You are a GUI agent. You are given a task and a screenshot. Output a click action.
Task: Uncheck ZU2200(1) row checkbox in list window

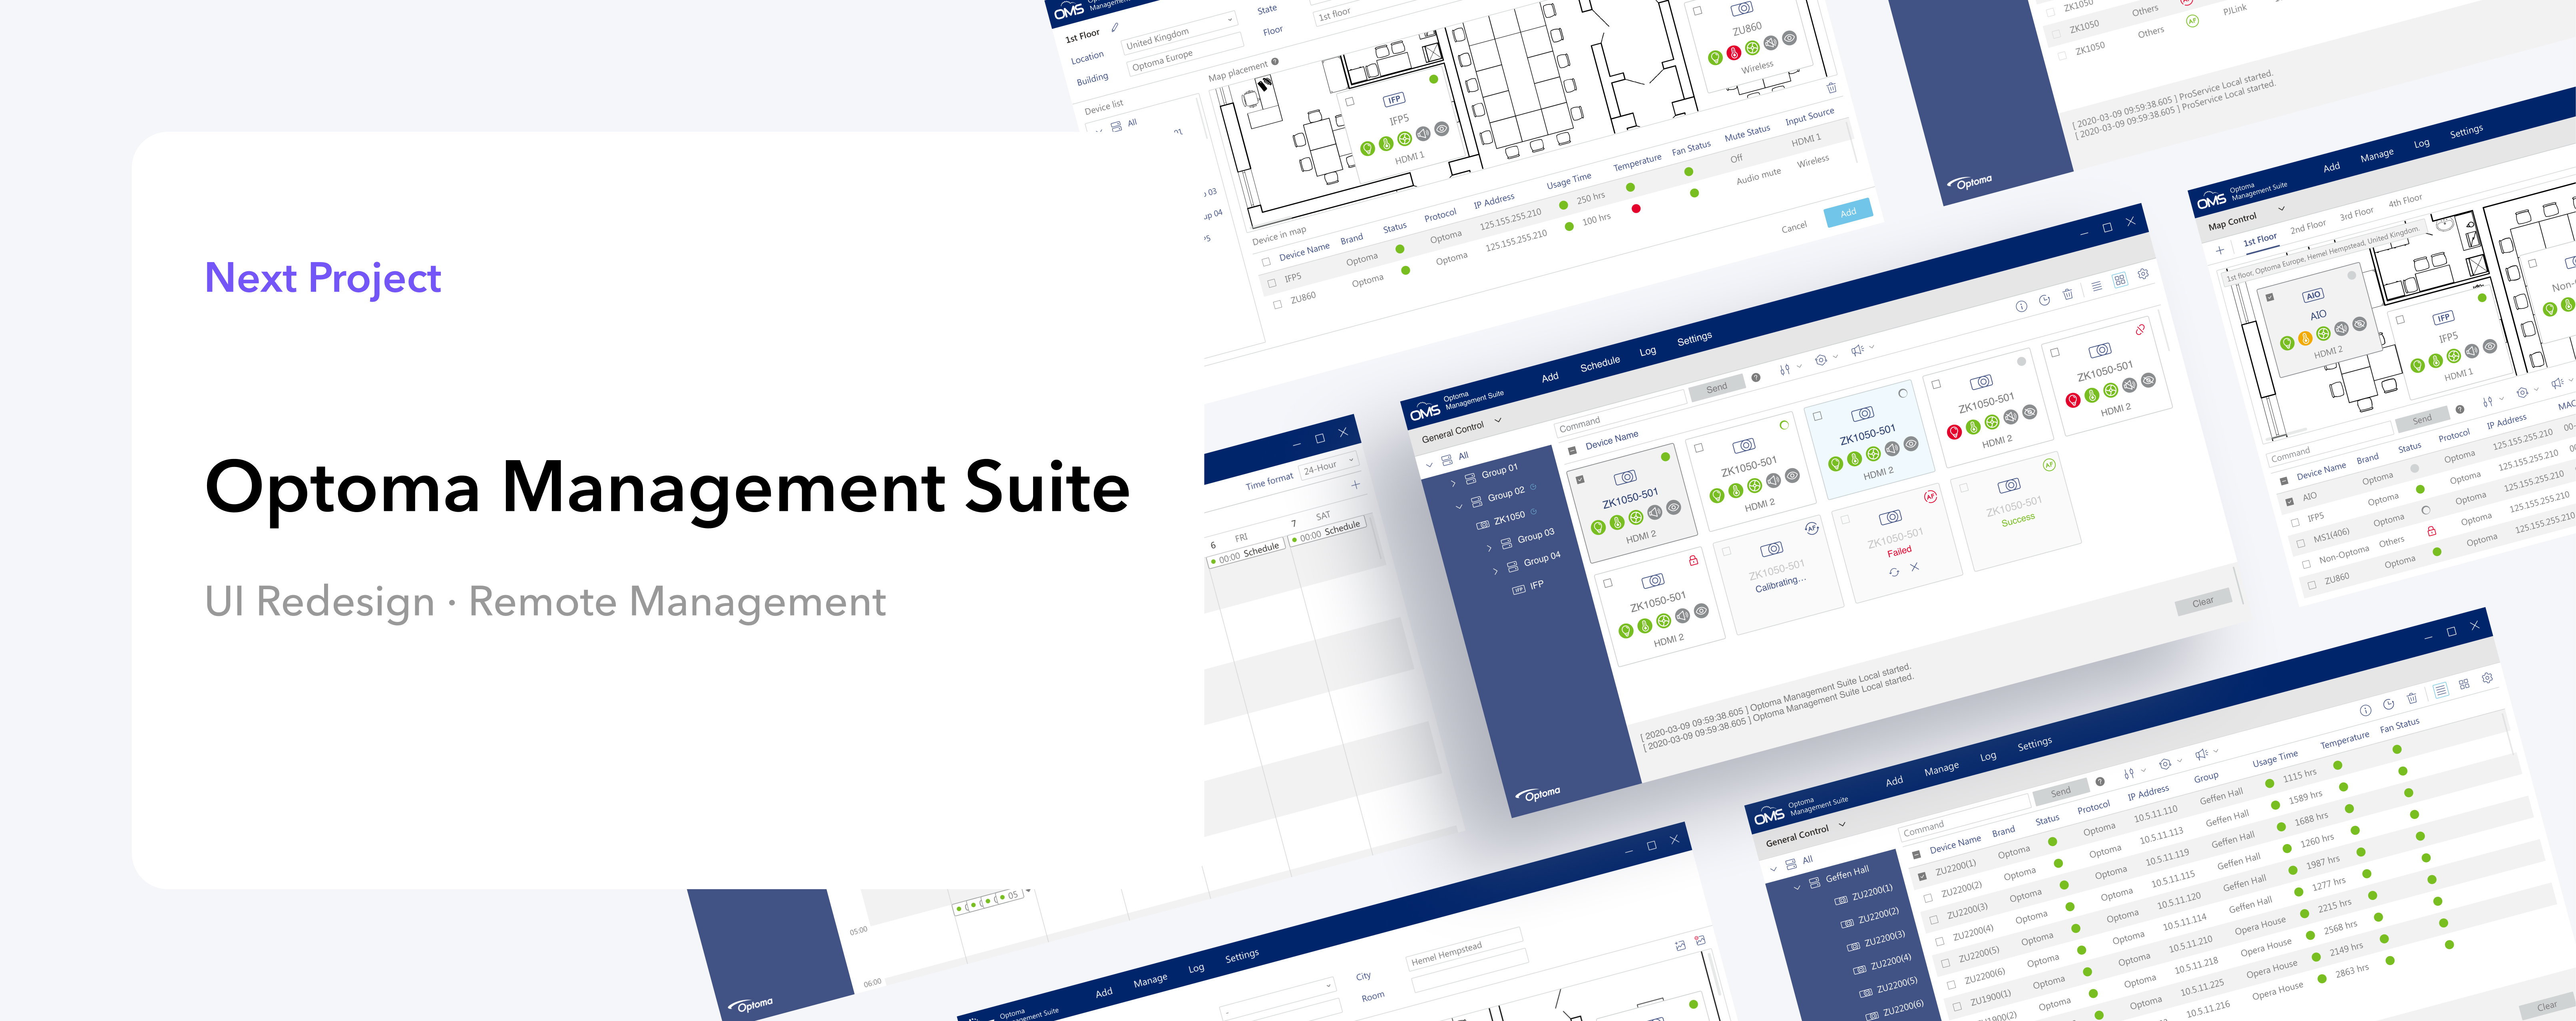(x=1922, y=877)
